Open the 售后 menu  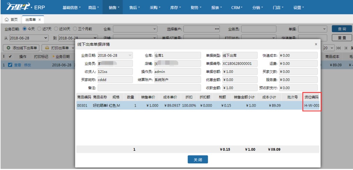point(135,7)
